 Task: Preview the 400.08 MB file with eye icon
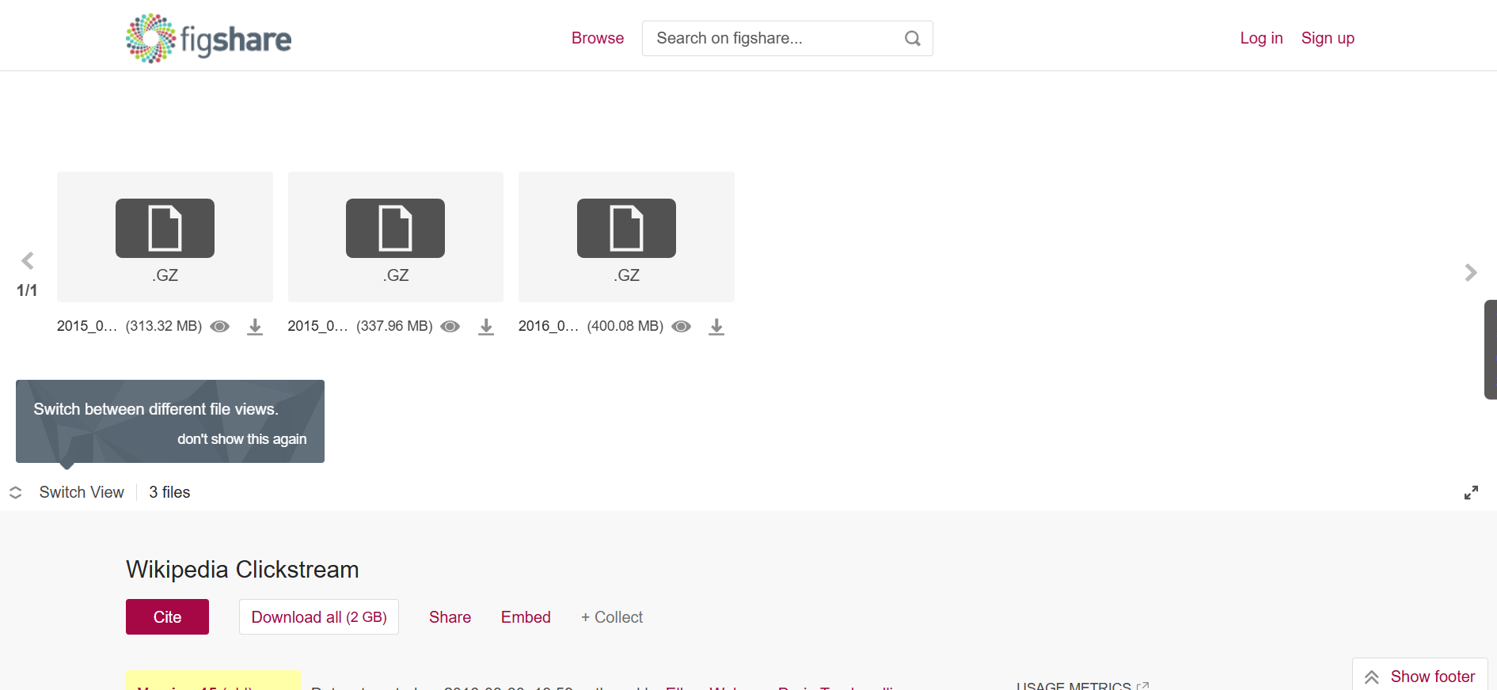(682, 326)
